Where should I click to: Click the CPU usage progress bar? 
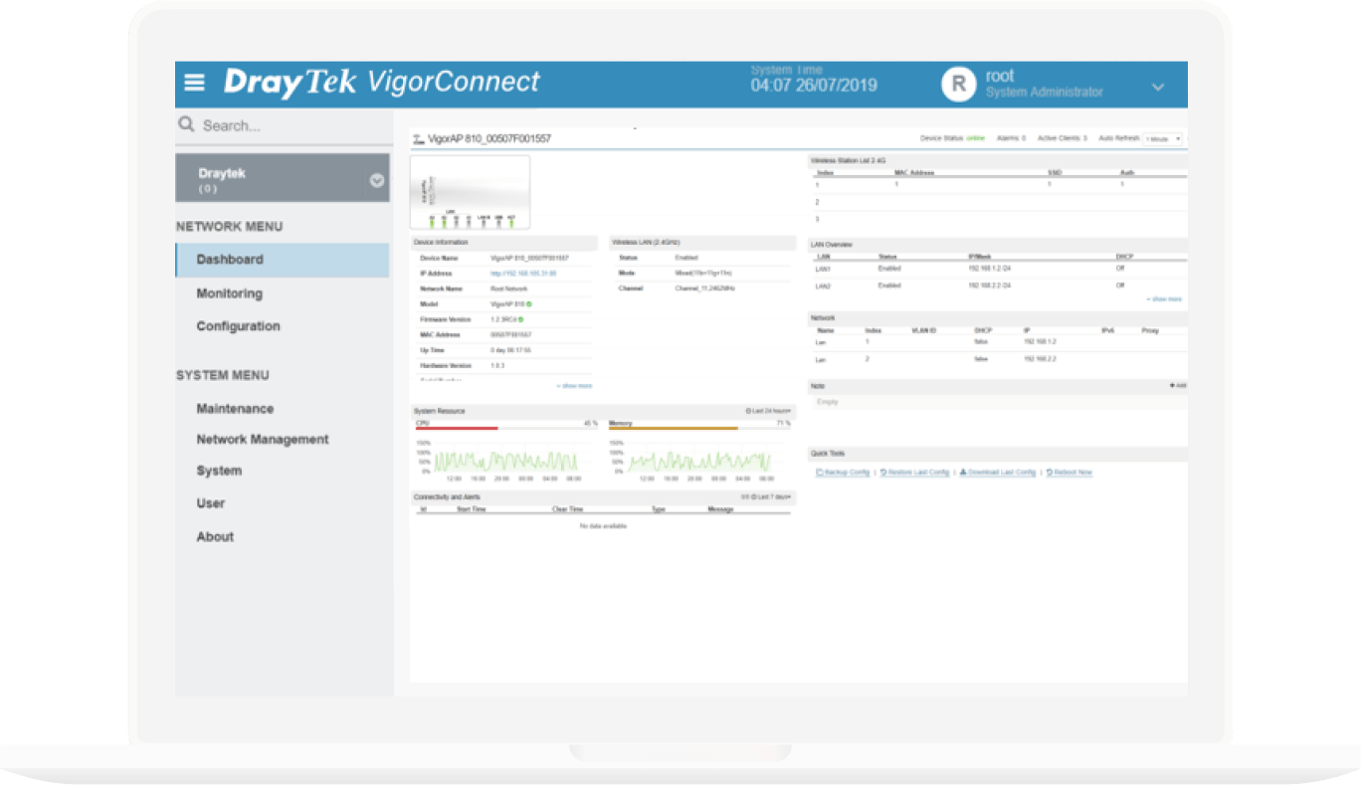point(505,429)
